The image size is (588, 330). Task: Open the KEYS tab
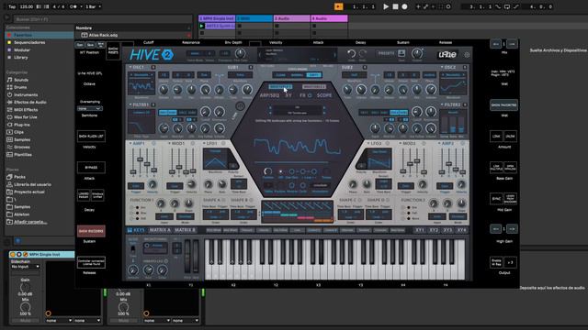point(136,230)
